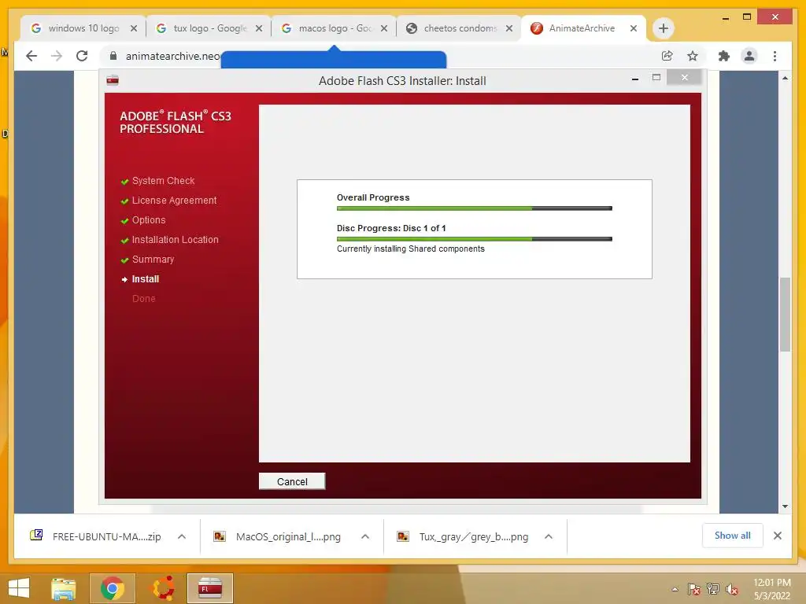Close the AnimateArchive tab
The height and width of the screenshot is (604, 806).
pyautogui.click(x=634, y=28)
